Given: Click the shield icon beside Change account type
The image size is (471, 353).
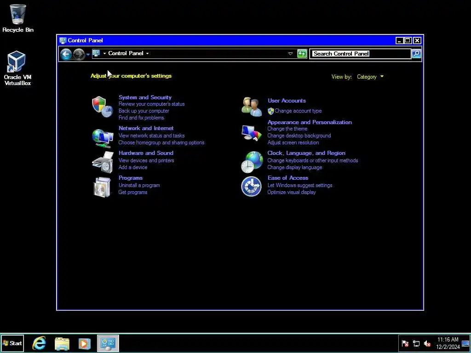Looking at the screenshot, I should tap(270, 111).
